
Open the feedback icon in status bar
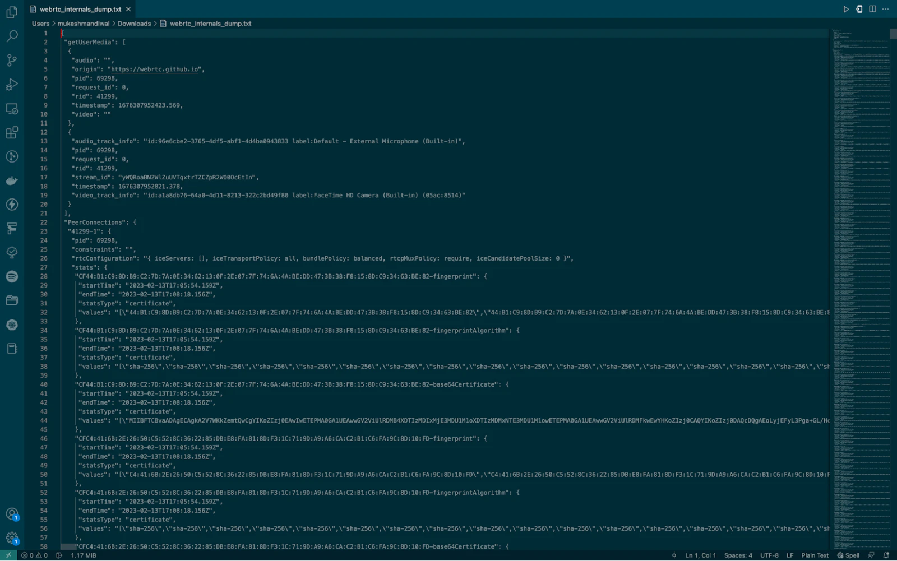(x=871, y=555)
